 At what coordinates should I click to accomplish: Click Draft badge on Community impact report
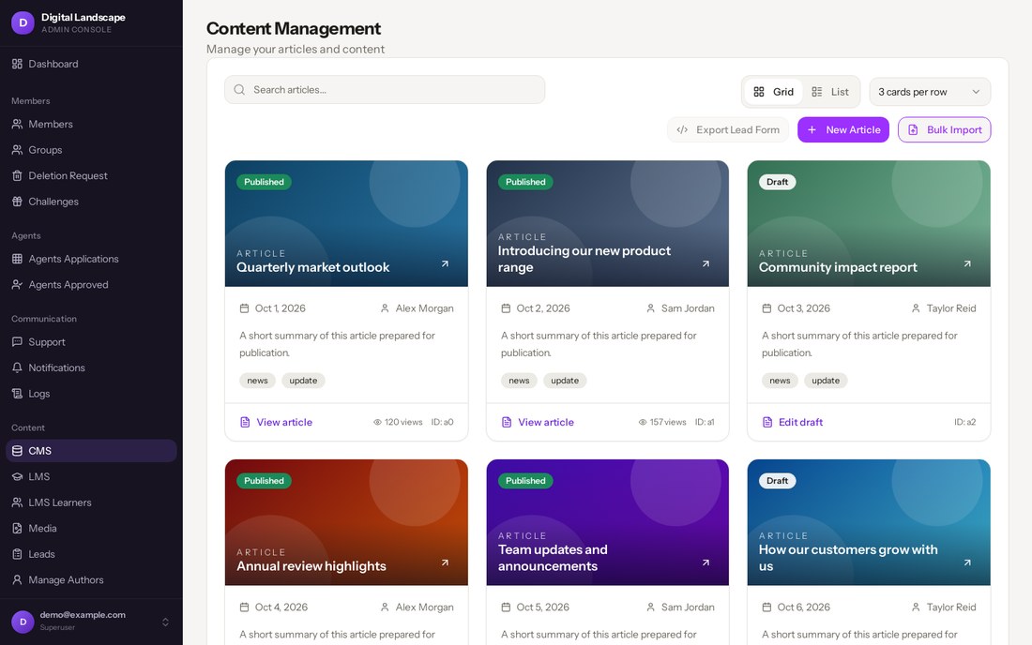pyautogui.click(x=778, y=182)
